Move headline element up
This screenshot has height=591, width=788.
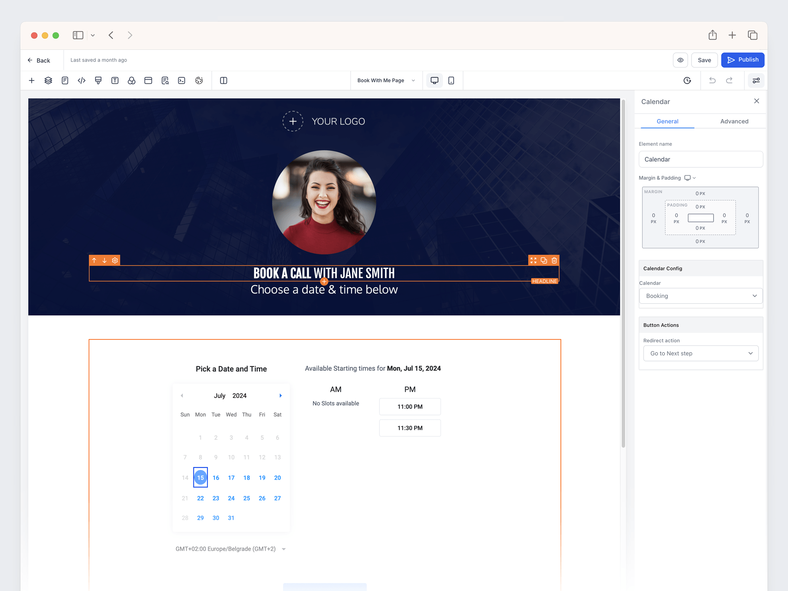pyautogui.click(x=94, y=260)
